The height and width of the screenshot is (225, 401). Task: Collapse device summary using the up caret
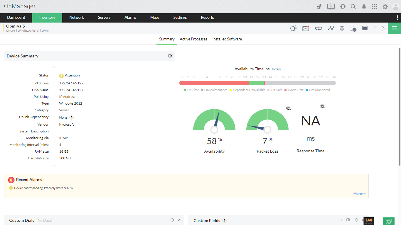54,67
